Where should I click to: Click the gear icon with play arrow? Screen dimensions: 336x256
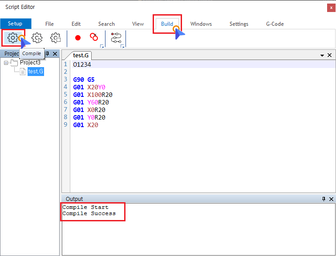(37, 38)
